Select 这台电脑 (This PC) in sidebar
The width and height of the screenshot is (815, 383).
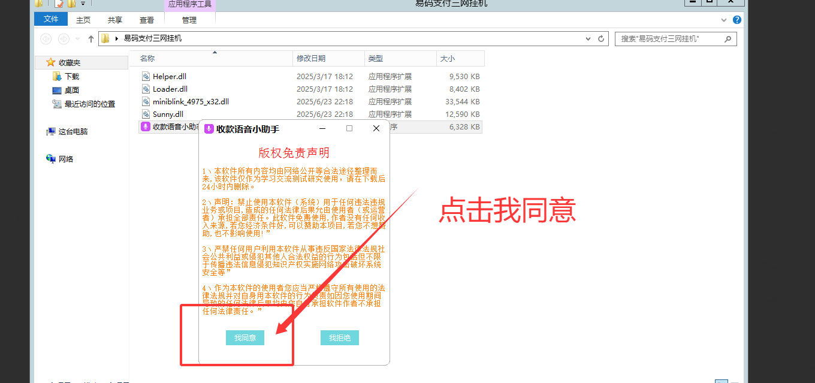(66, 131)
